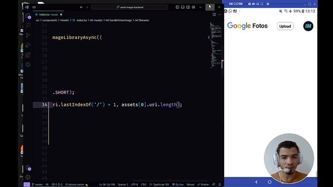Click the Google Fotos logo
Viewport: 333px width, 187px height.
click(x=248, y=26)
